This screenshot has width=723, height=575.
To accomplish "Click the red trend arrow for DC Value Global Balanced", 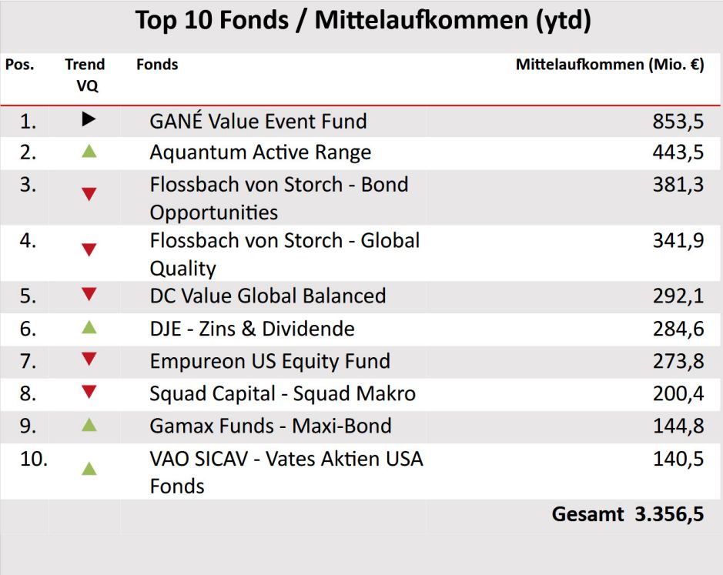I will (x=89, y=294).
